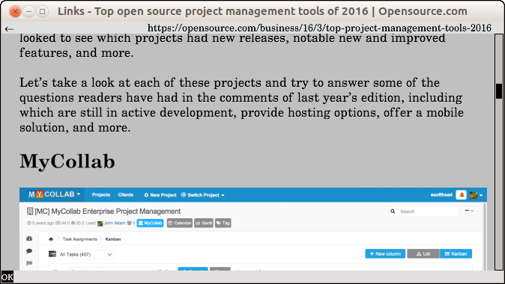
Task: Open the Projects menu item
Action: coord(101,194)
